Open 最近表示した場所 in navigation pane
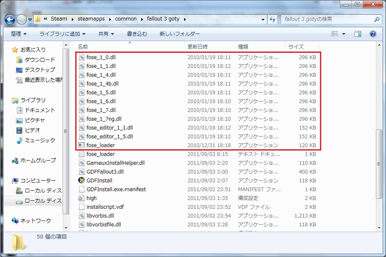Screen dimensions: 386x257 [x=39, y=80]
